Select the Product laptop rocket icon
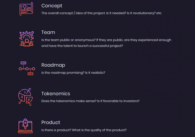The height and width of the screenshot is (137, 195). tap(25, 126)
